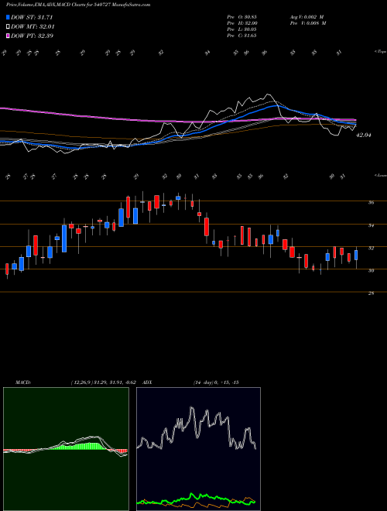Click the 'Pre V: 0.008 M' value
This screenshot has height=511, width=387.
click(307, 23)
